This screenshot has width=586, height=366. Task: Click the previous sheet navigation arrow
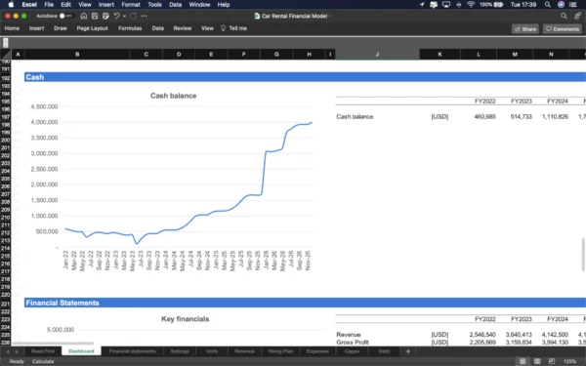pyautogui.click(x=7, y=351)
